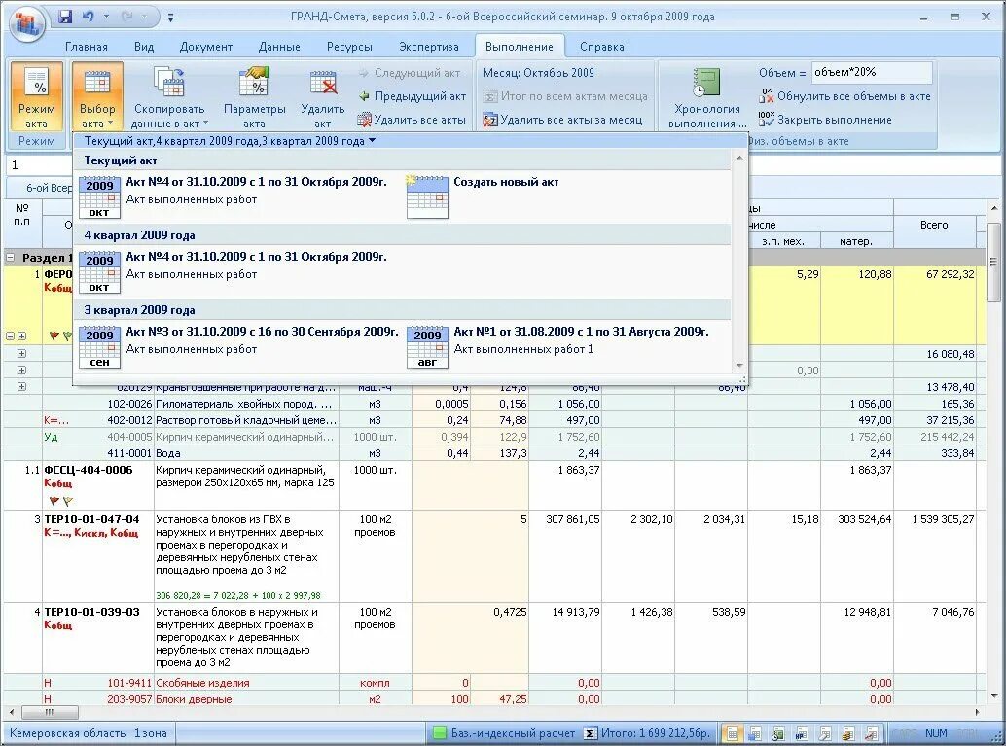Image resolution: width=1006 pixels, height=746 pixels.
Task: Click the coins view icon in status bar
Action: click(x=848, y=732)
